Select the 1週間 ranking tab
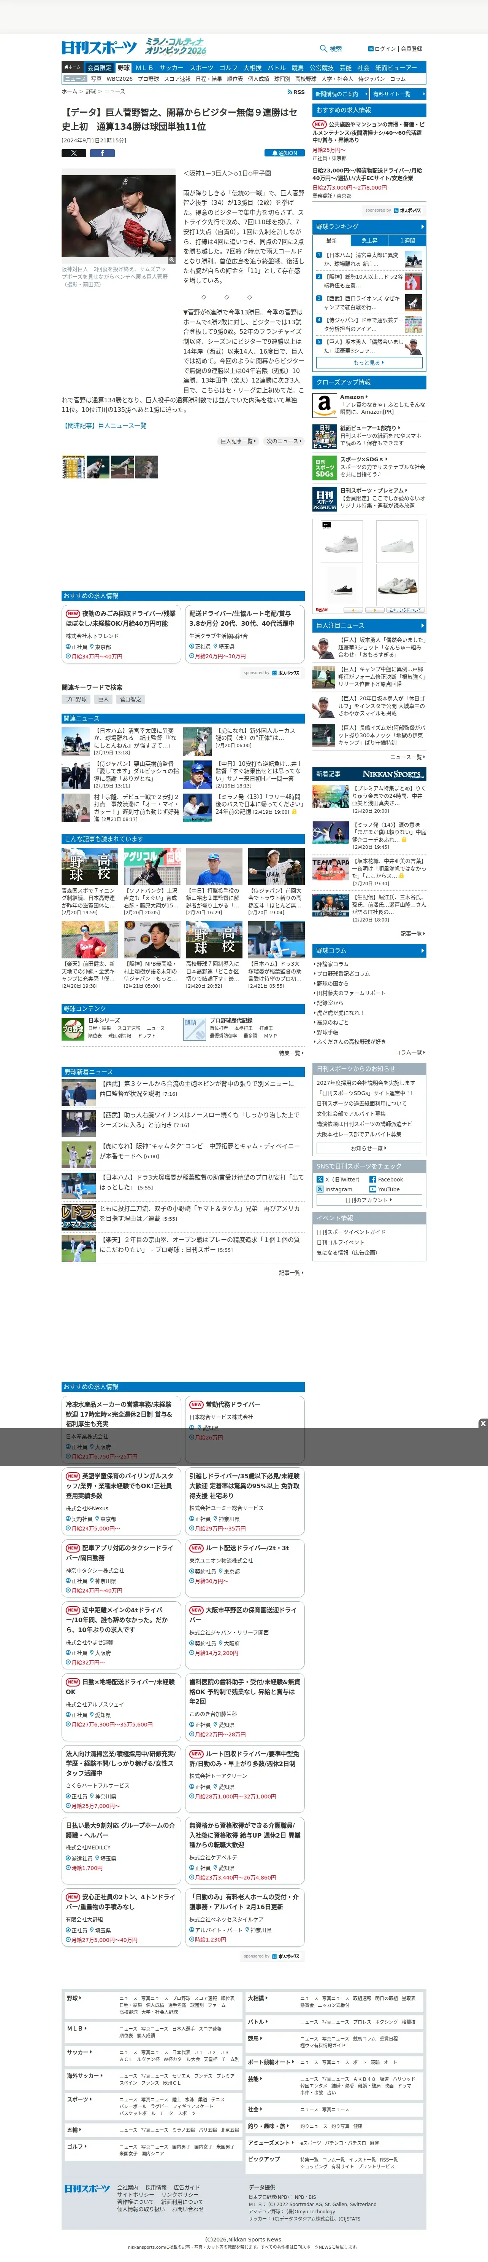Image resolution: width=488 pixels, height=2262 pixels. pos(407,241)
